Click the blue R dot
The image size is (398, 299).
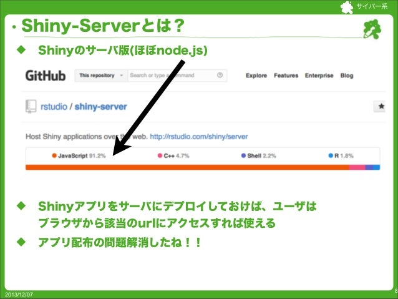point(331,155)
